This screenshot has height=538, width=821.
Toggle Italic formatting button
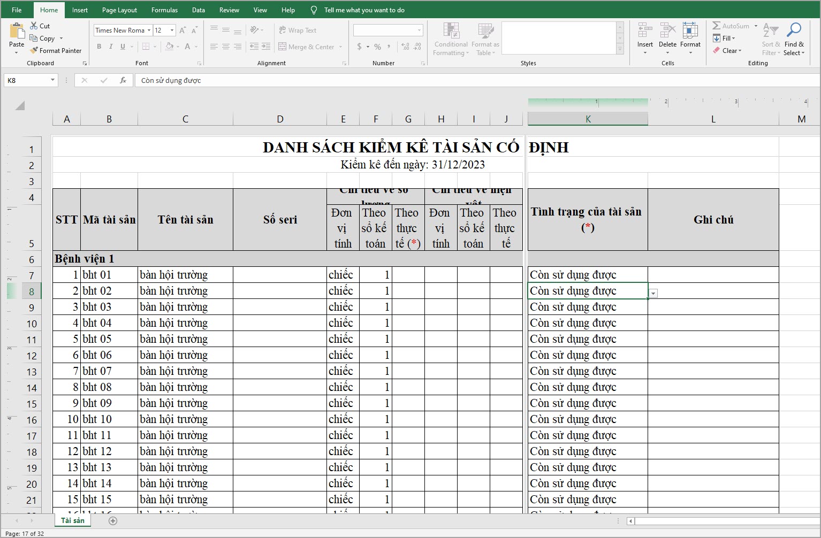coord(111,47)
